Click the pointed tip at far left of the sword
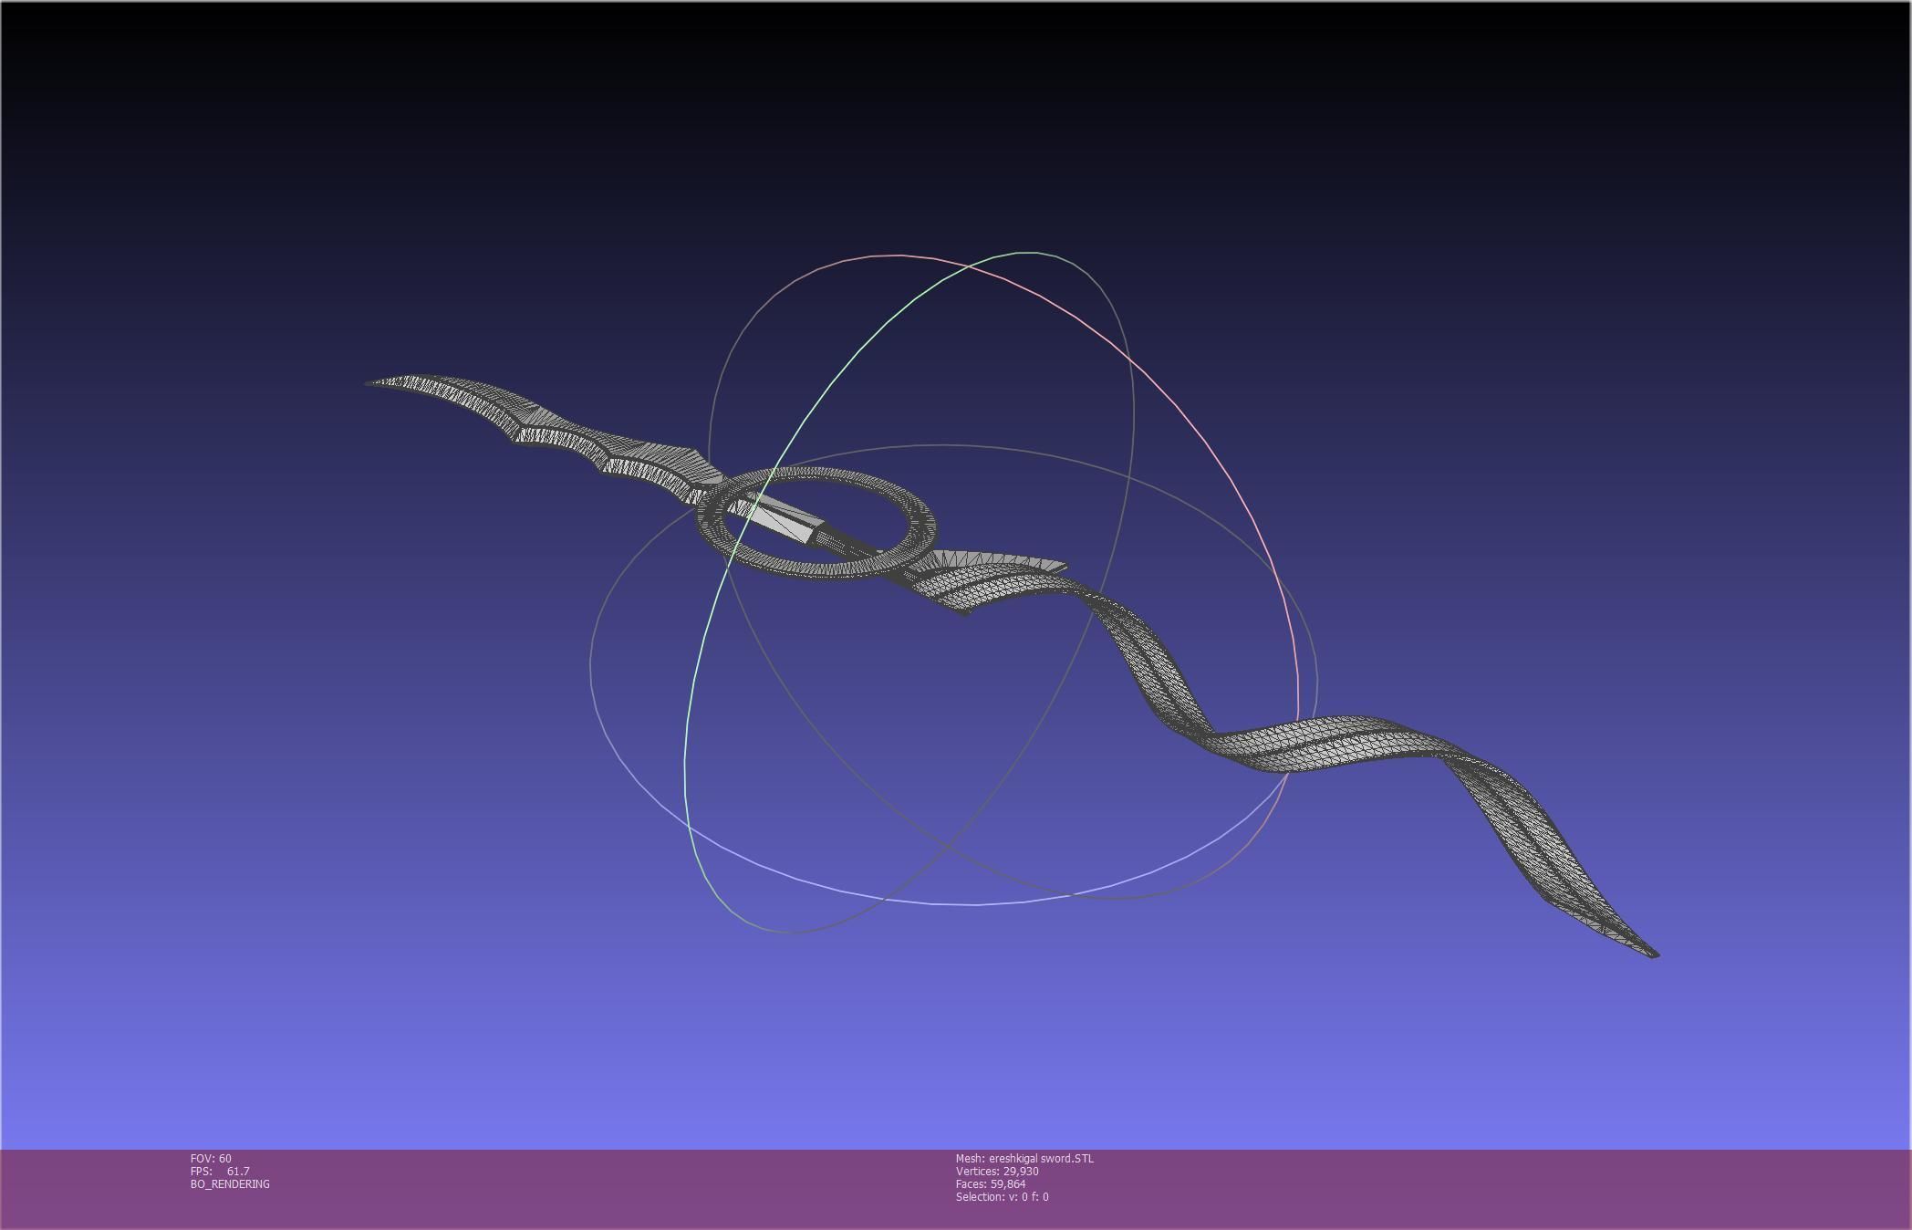 [372, 383]
